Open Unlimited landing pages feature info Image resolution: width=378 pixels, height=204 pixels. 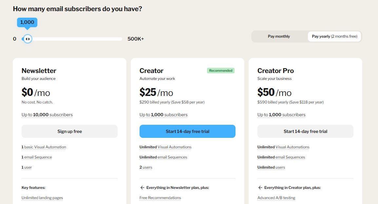42,198
